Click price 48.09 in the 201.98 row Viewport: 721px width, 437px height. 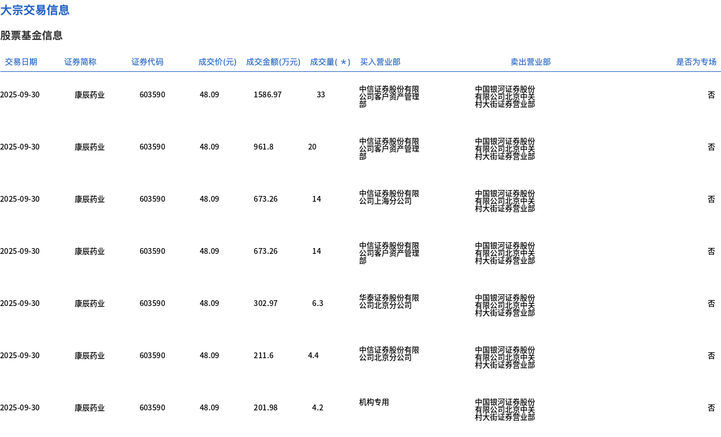click(210, 407)
